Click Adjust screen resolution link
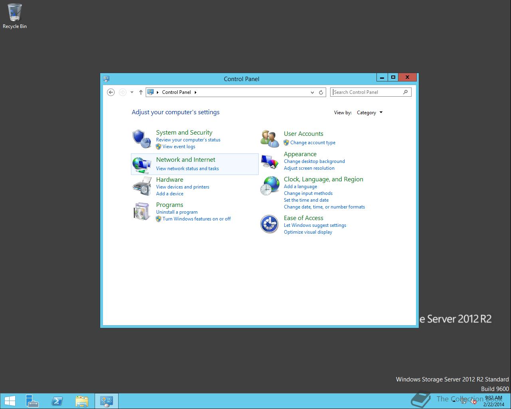 click(309, 168)
